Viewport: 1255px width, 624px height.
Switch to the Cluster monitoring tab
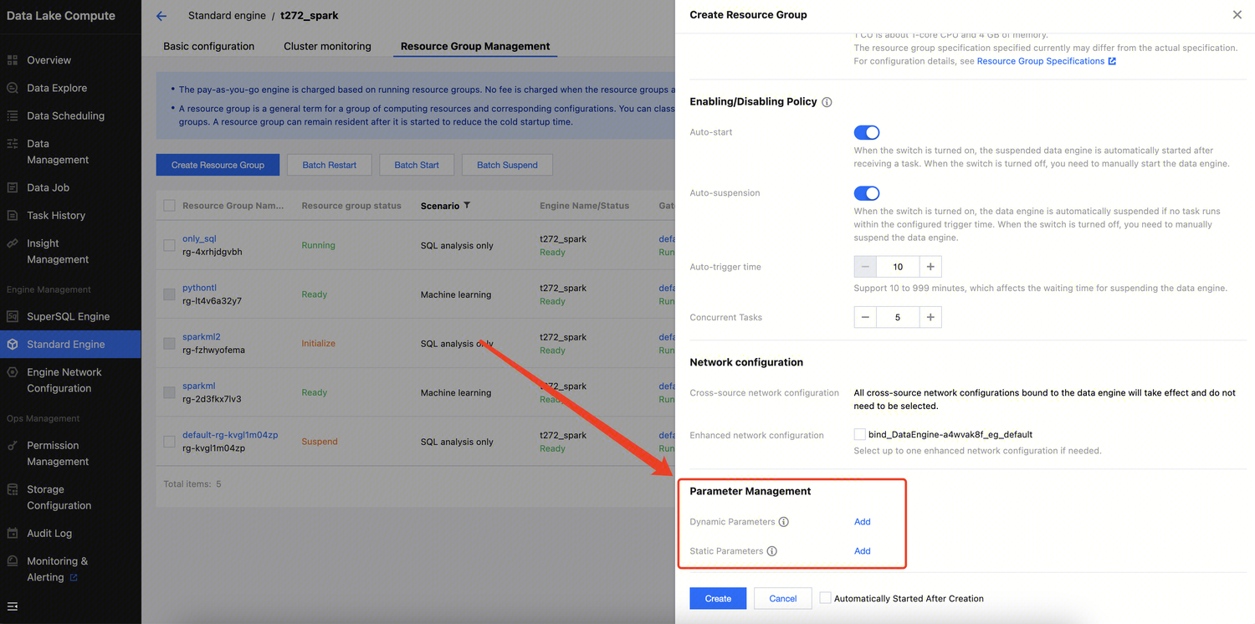coord(327,46)
